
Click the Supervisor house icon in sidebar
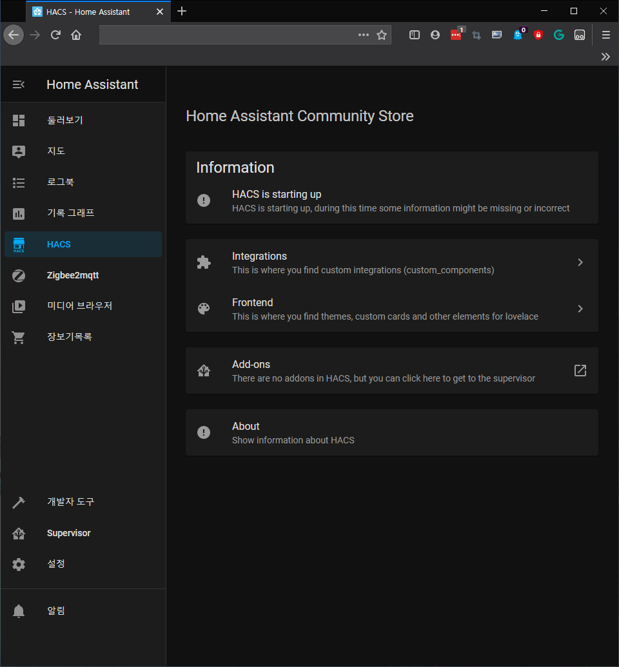[19, 534]
